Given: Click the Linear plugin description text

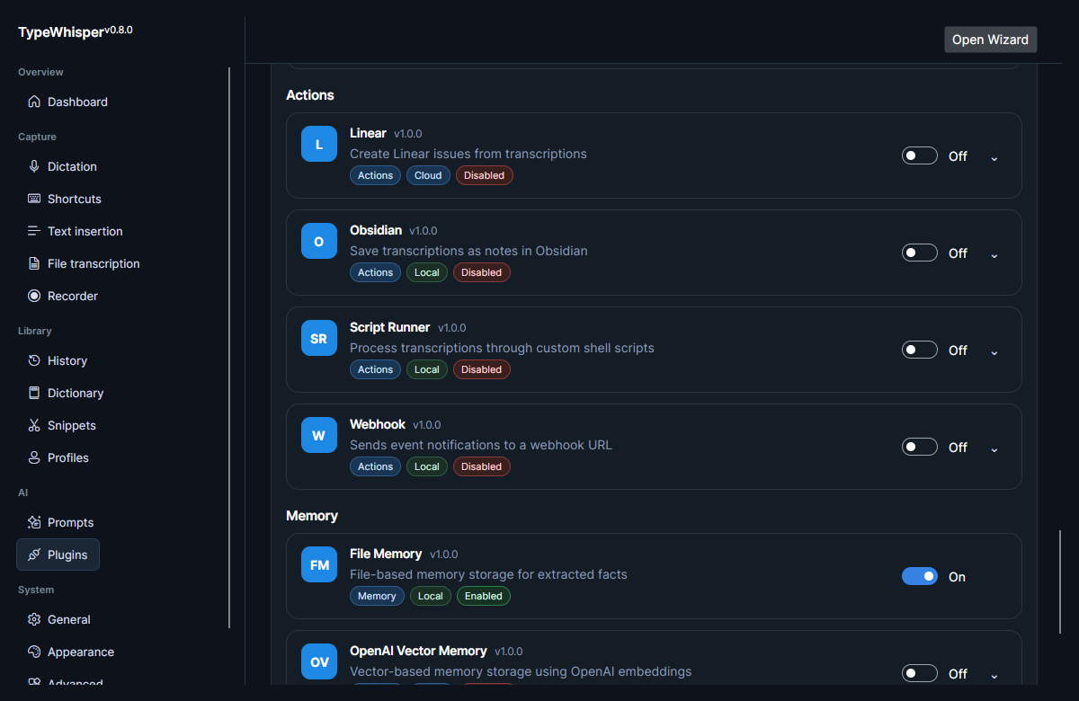Looking at the screenshot, I should point(468,154).
